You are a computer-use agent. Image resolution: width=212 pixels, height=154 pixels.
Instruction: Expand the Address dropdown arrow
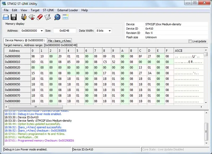tap(42, 31)
